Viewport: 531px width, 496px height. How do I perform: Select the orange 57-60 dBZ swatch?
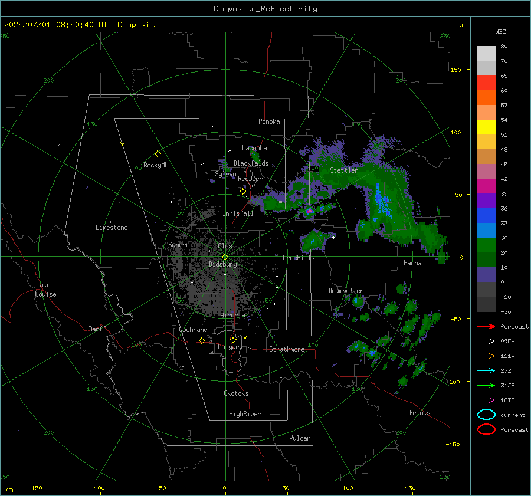(x=486, y=98)
